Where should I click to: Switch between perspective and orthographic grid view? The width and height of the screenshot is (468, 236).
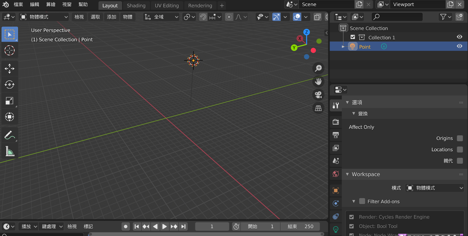(x=318, y=108)
